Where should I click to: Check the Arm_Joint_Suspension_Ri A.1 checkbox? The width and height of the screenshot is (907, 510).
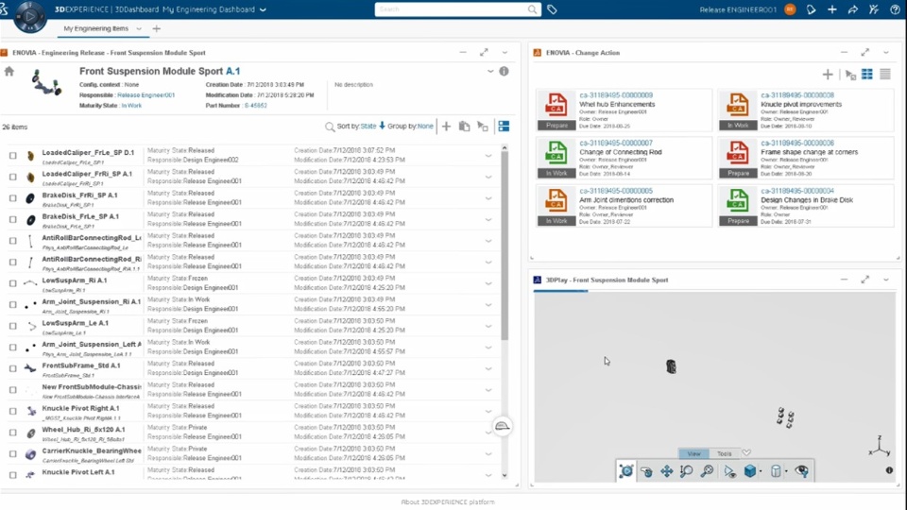point(12,305)
